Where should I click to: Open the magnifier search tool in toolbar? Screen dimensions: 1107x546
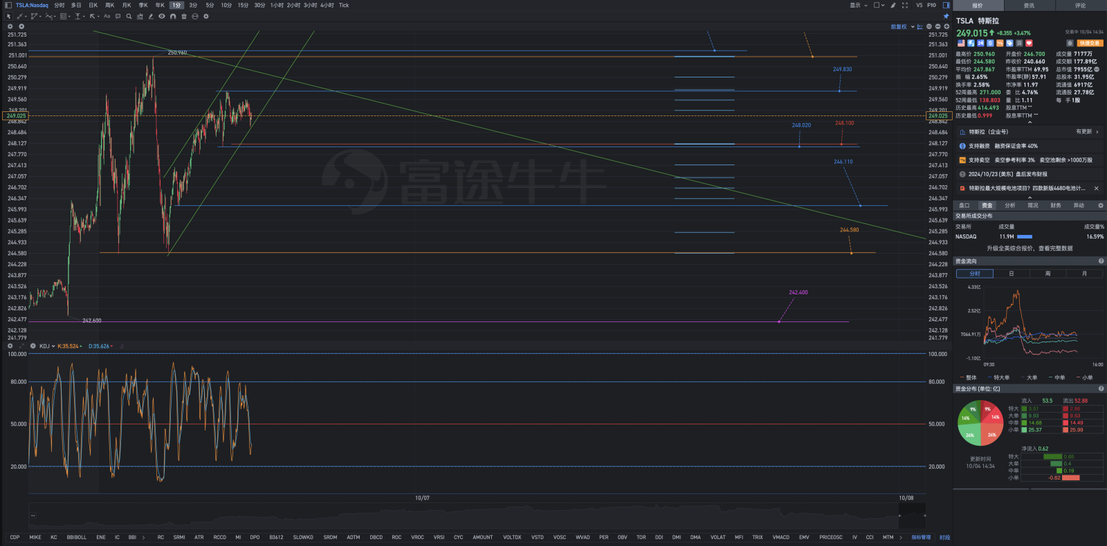129,16
